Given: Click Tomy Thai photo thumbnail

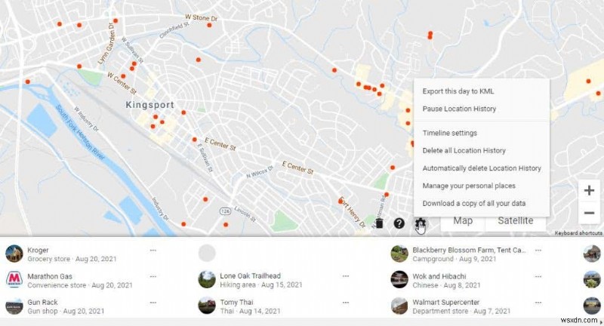Looking at the screenshot, I should pyautogui.click(x=207, y=306).
